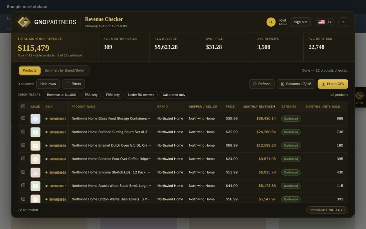Screen dimensions: 366x229
Task: Select row checkbox for B0NWH00000
Action: tap(23, 158)
